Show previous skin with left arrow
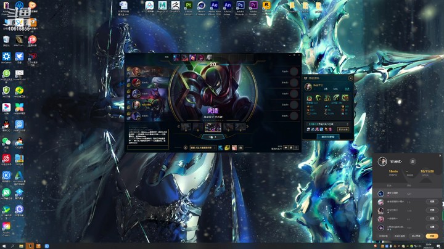The width and height of the screenshot is (444, 249). point(178,127)
